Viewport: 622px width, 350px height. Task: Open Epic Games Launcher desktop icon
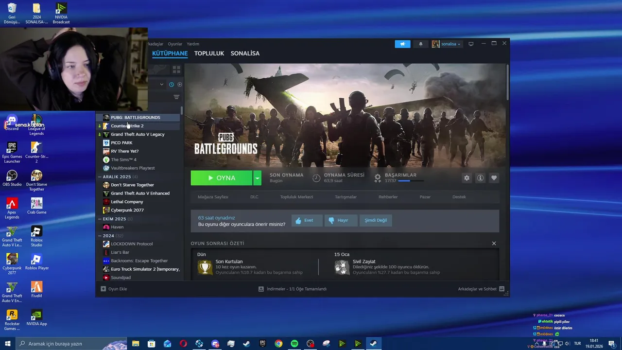(12, 153)
